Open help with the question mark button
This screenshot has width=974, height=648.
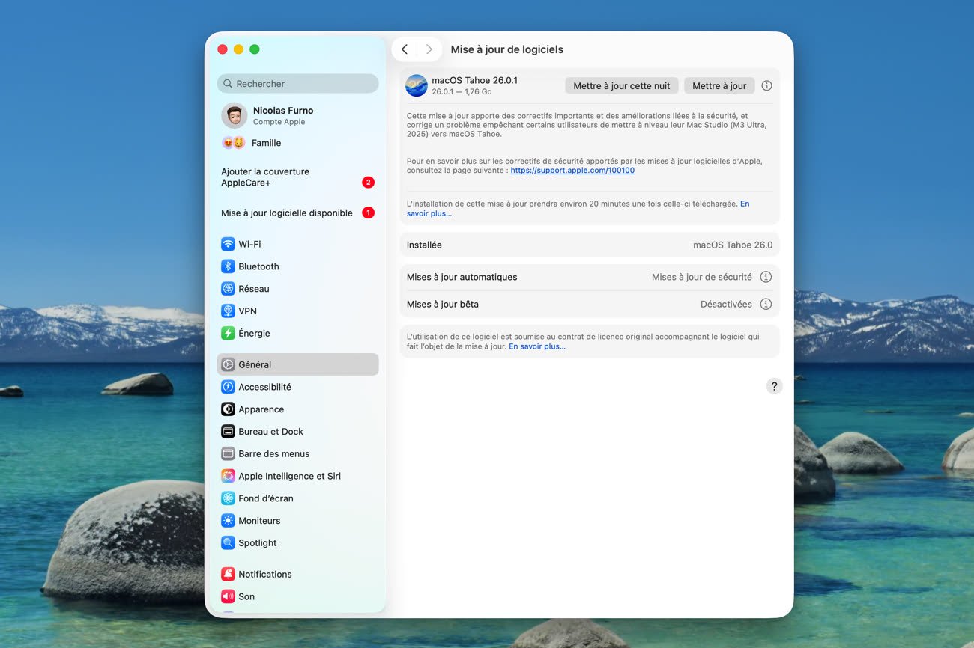[774, 386]
